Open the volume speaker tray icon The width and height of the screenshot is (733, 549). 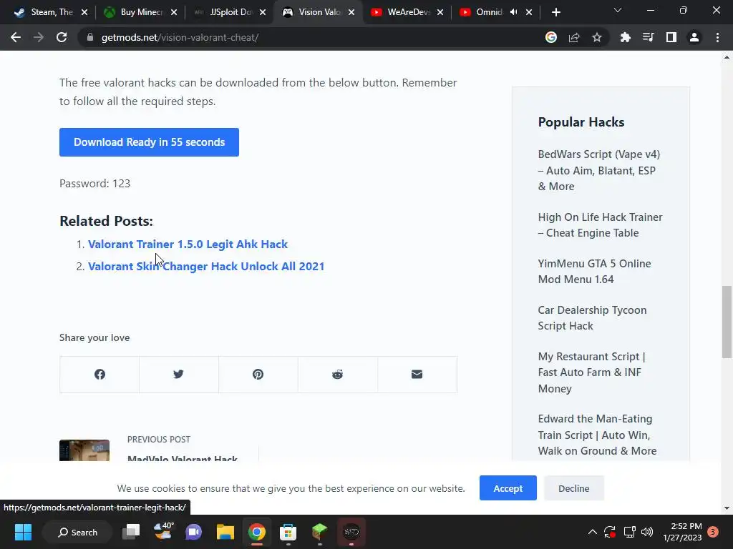[x=647, y=532]
